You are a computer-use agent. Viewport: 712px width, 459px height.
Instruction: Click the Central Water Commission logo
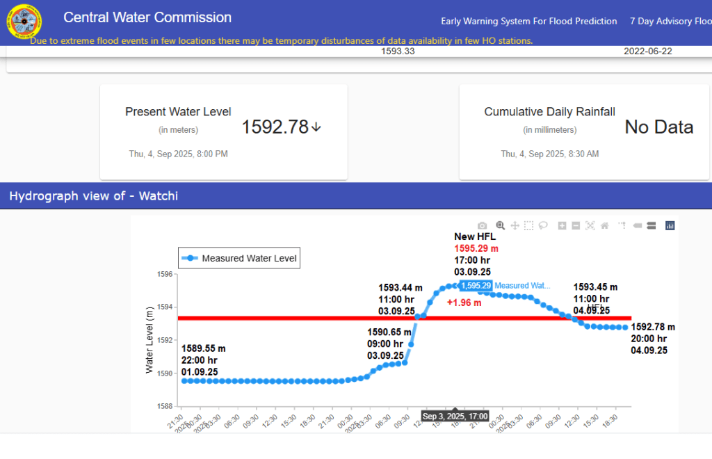coord(24,22)
